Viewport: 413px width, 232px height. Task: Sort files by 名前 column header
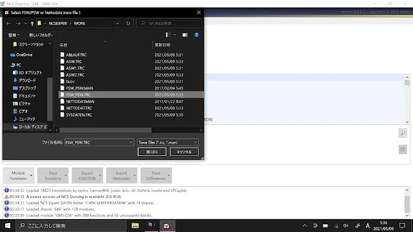(x=63, y=45)
